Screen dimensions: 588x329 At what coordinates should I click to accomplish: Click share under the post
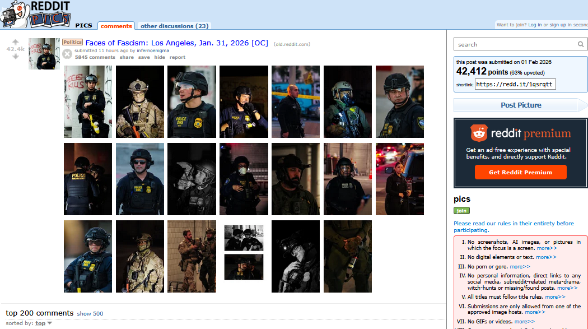127,57
